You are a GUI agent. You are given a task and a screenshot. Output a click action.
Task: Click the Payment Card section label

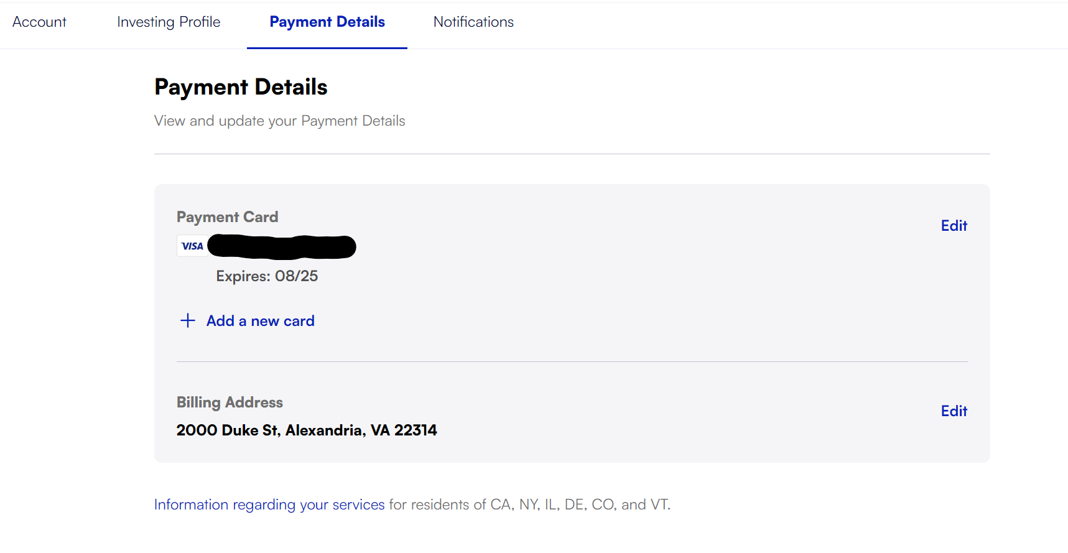pyautogui.click(x=227, y=217)
